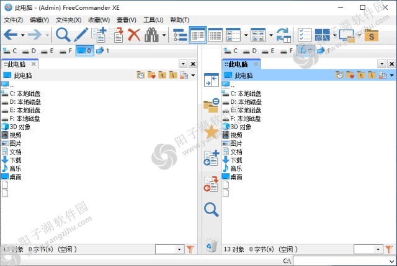Click the red X delete icon
Image resolution: width=397 pixels, height=266 pixels.
pos(134,35)
